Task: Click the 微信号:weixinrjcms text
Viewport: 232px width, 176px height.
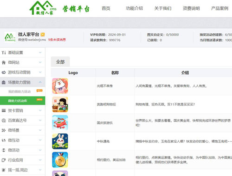Action: (x=32, y=40)
